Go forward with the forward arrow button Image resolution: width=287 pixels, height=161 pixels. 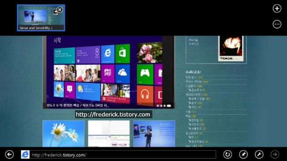pyautogui.click(x=275, y=154)
